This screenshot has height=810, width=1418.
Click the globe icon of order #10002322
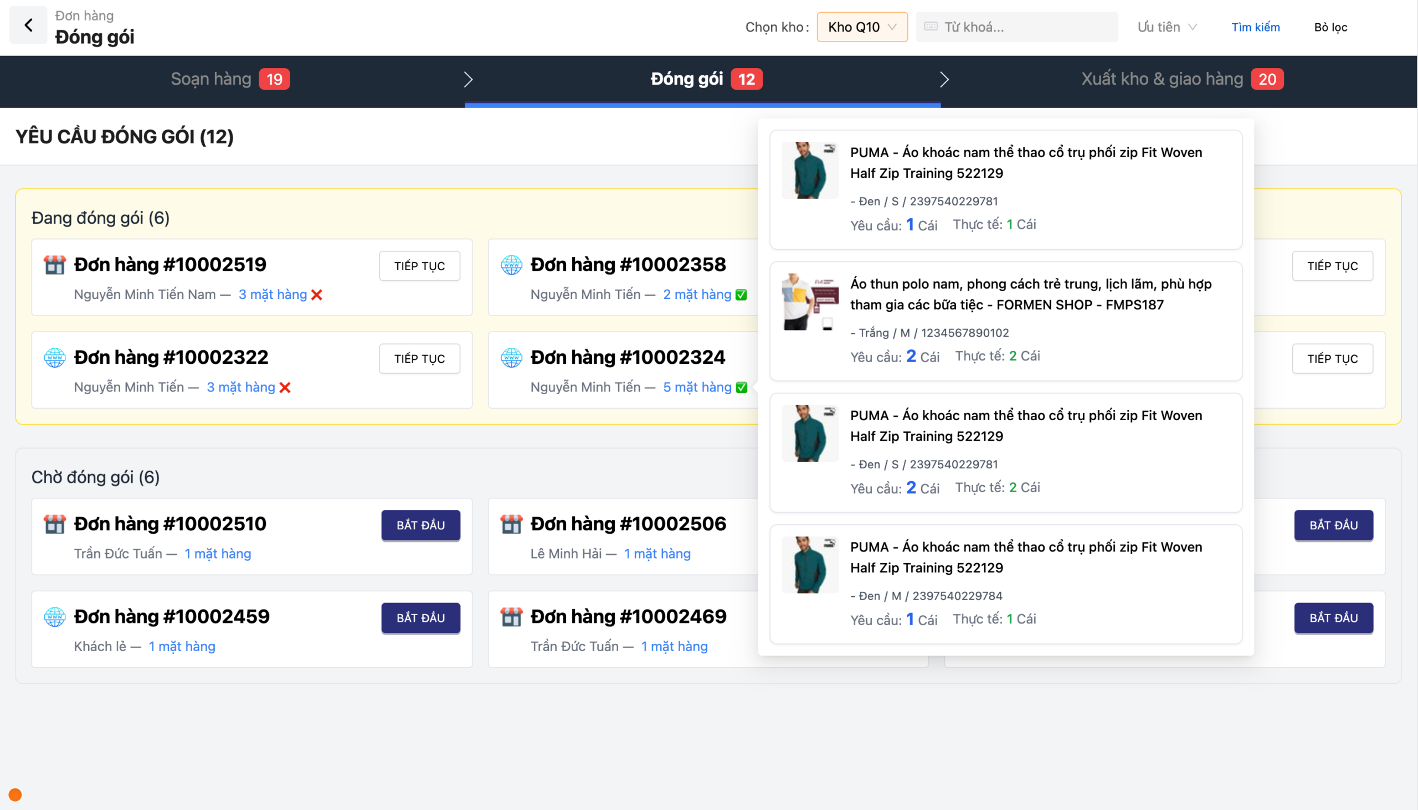click(x=54, y=357)
